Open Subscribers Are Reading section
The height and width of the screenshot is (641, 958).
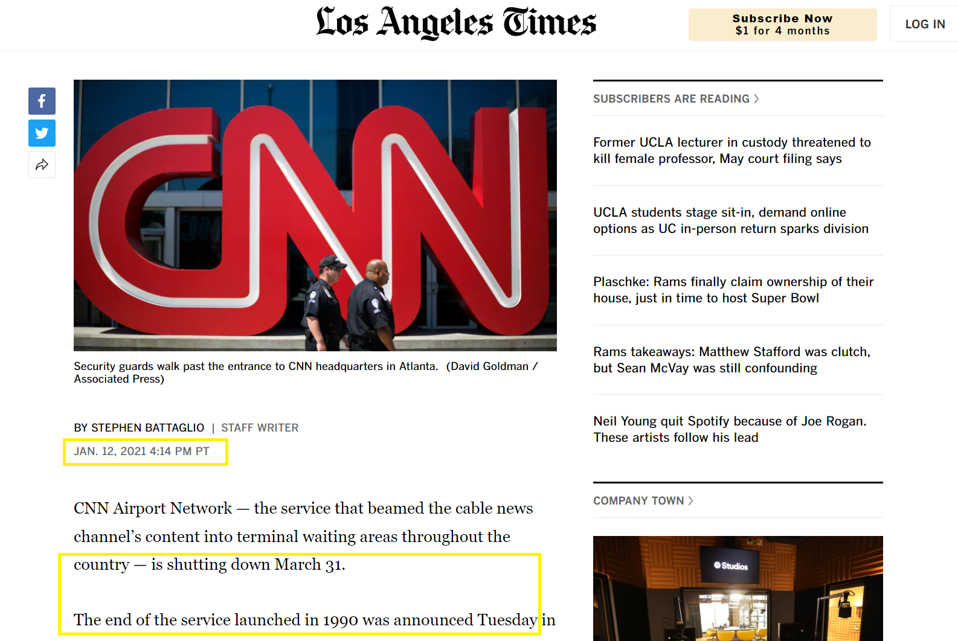[676, 98]
